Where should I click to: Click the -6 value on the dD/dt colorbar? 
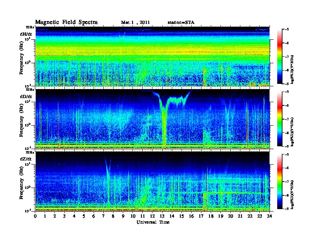[287, 106]
